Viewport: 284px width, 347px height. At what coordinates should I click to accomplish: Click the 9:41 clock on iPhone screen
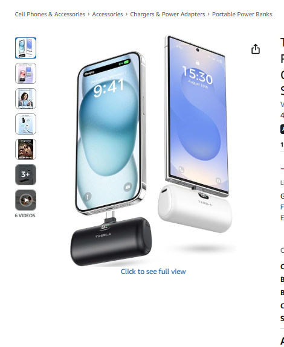point(109,88)
